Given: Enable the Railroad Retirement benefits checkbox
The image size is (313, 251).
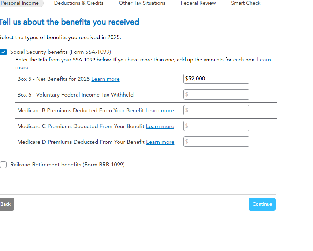Looking at the screenshot, I should [x=4, y=165].
